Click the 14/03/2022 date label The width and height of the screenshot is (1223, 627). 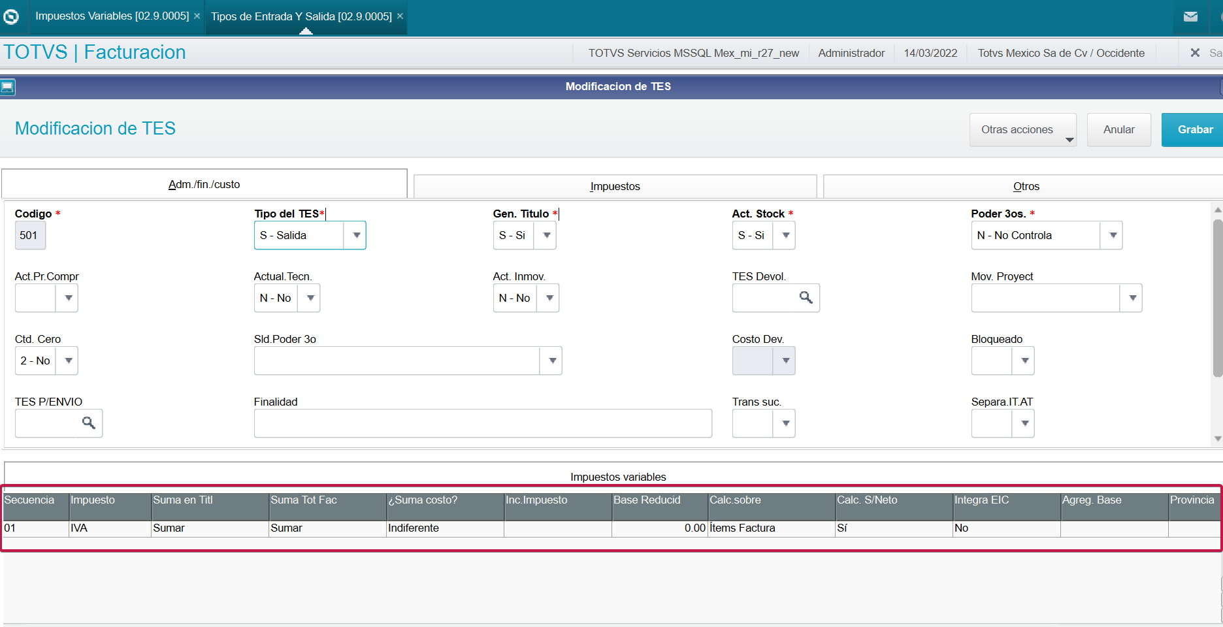pos(930,53)
